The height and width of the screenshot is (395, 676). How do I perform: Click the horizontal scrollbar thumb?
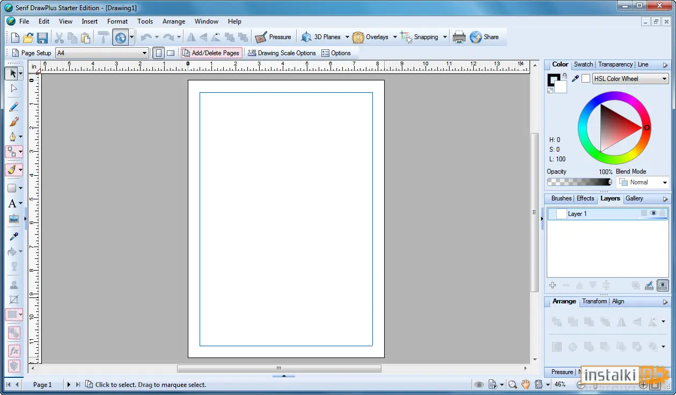(279, 368)
